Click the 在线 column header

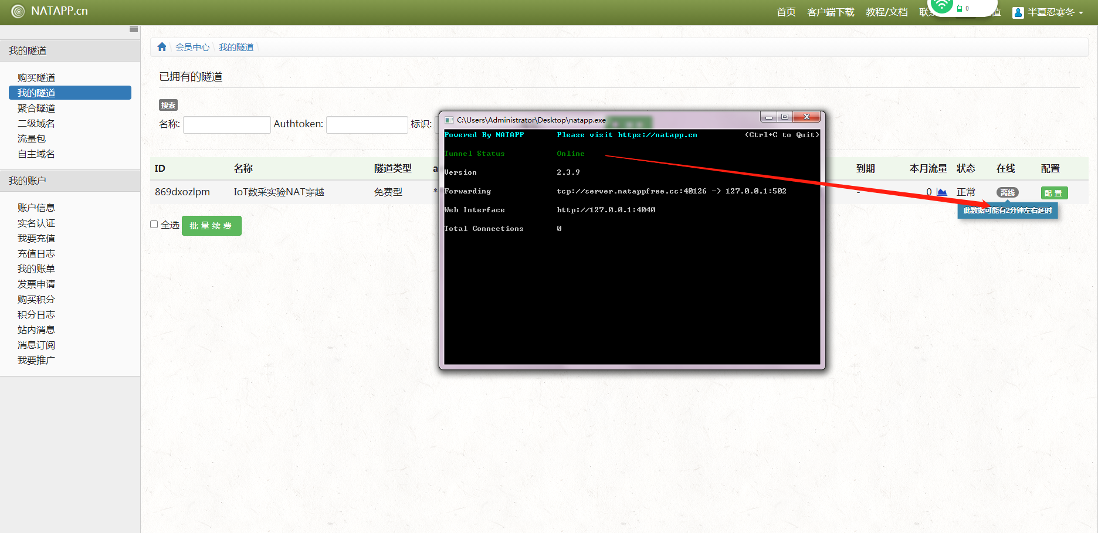[x=1006, y=169]
